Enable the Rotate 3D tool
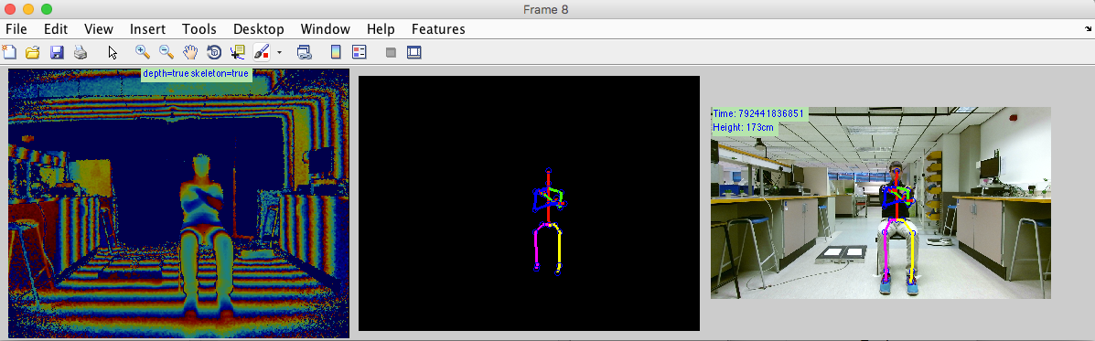 pos(214,51)
